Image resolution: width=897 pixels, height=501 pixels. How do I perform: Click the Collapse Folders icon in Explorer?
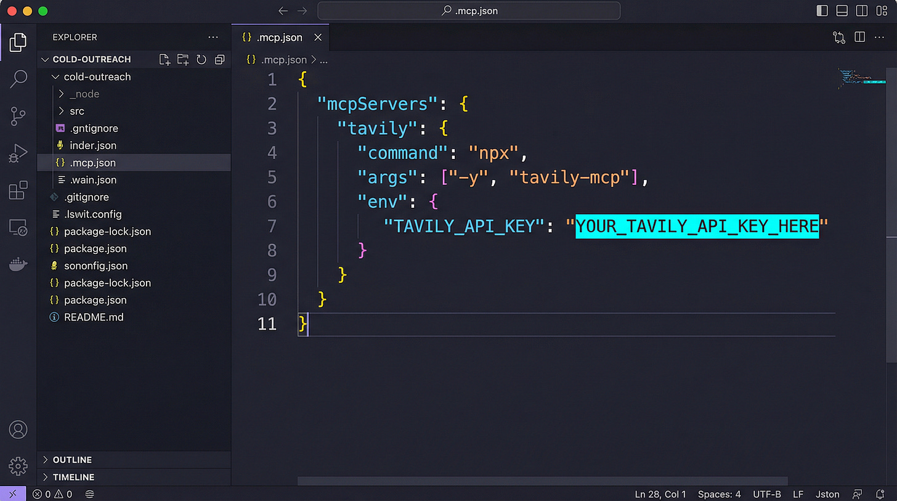pyautogui.click(x=219, y=59)
